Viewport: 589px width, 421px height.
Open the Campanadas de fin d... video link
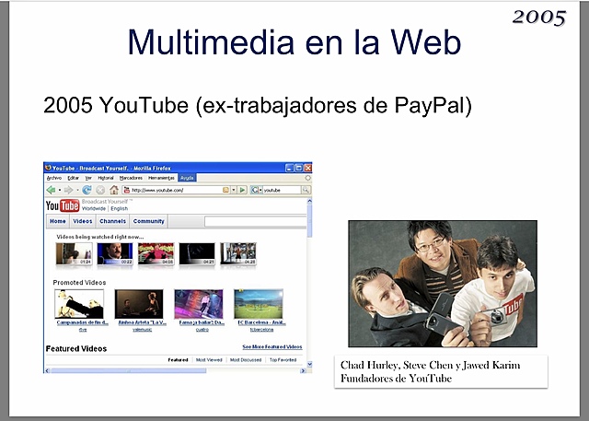coord(82,322)
